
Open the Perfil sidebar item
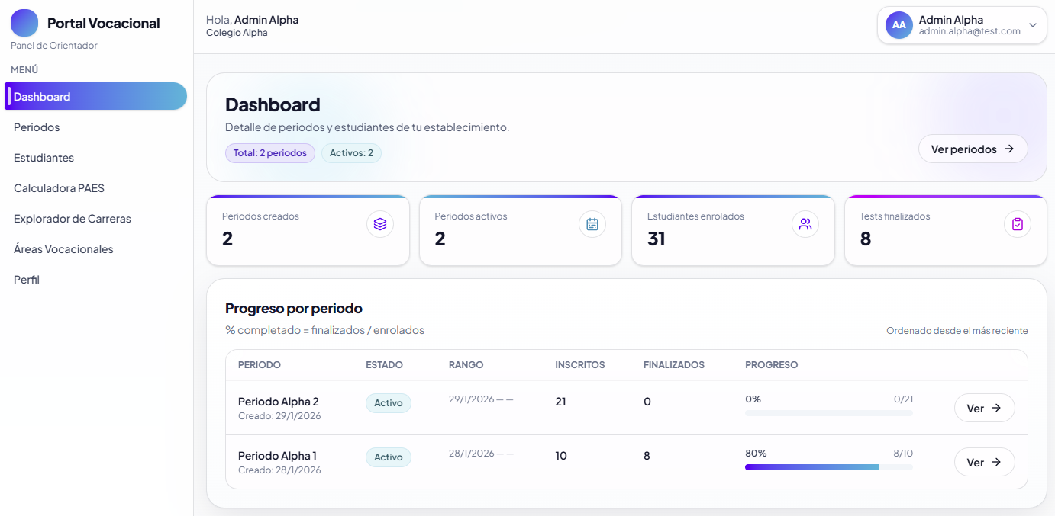27,280
